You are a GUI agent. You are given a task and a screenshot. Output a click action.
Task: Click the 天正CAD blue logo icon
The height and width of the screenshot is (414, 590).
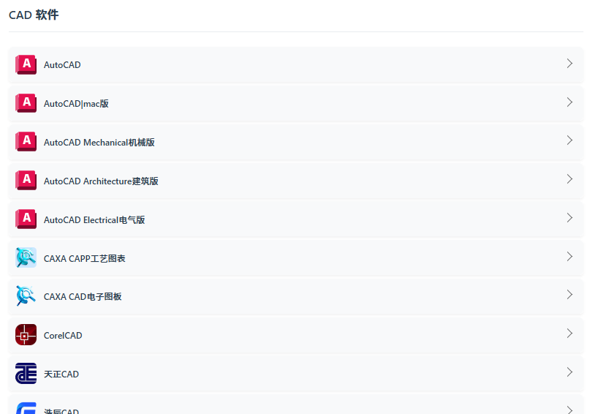pyautogui.click(x=26, y=373)
